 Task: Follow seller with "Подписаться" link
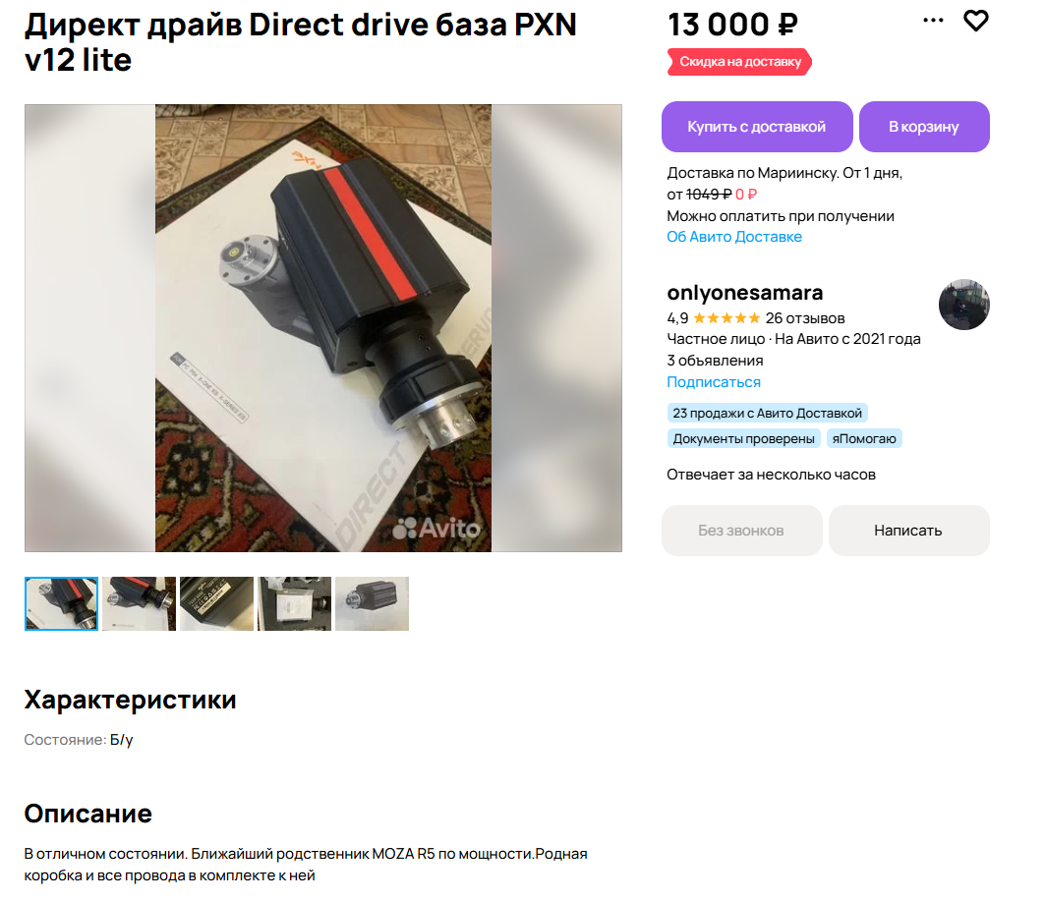[713, 382]
